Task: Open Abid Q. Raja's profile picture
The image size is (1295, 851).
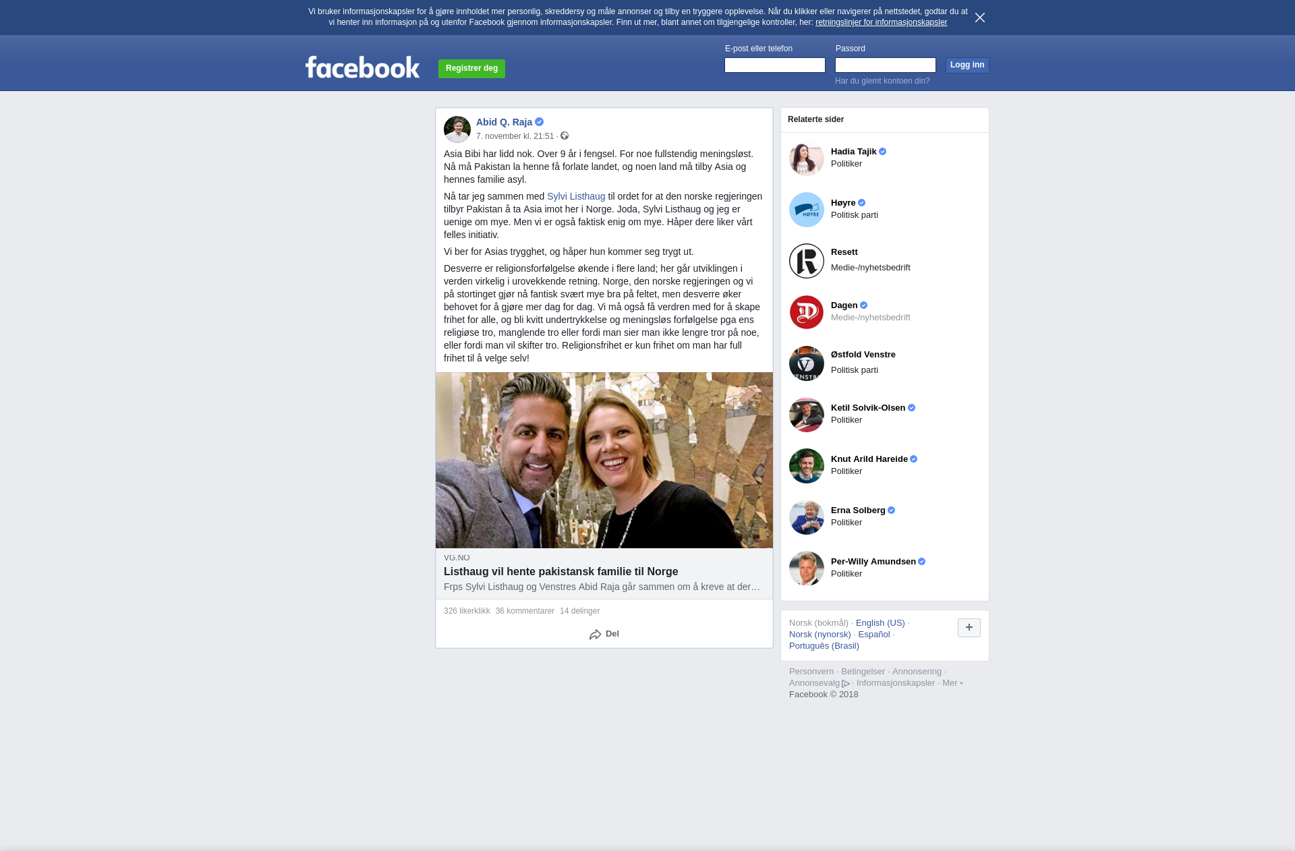Action: click(x=457, y=129)
